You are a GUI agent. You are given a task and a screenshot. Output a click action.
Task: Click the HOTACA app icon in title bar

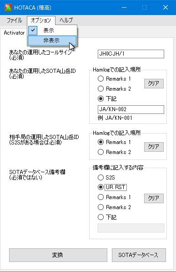[x=8, y=7]
